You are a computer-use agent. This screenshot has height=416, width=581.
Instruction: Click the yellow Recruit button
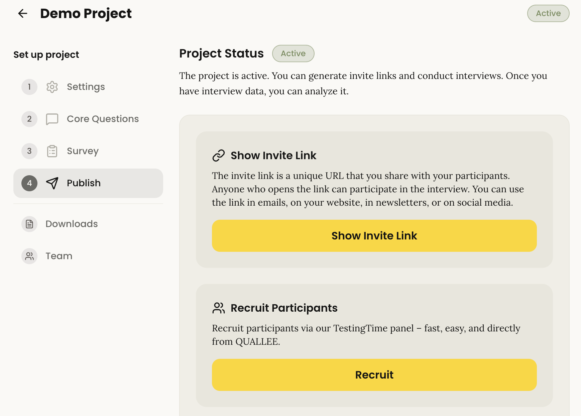(x=374, y=375)
